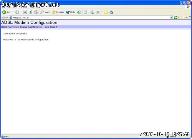This screenshot has width=192, height=139.
Task: Open the Favorites star button
Action: pyautogui.click(x=58, y=12)
